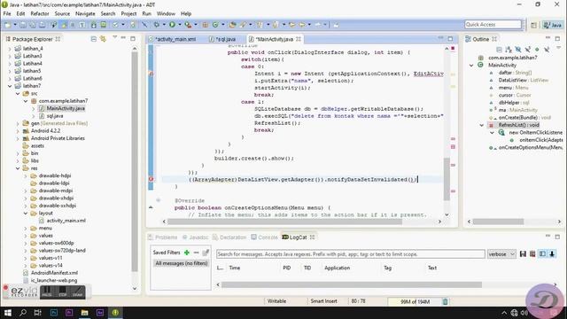Delete selected LogCat filter minus icon
The width and height of the screenshot is (567, 319).
[196, 253]
